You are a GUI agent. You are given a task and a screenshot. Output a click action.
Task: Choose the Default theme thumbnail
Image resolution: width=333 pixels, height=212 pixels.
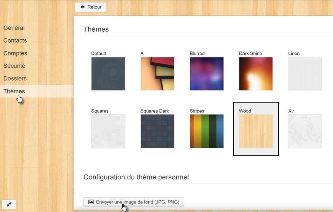(108, 74)
